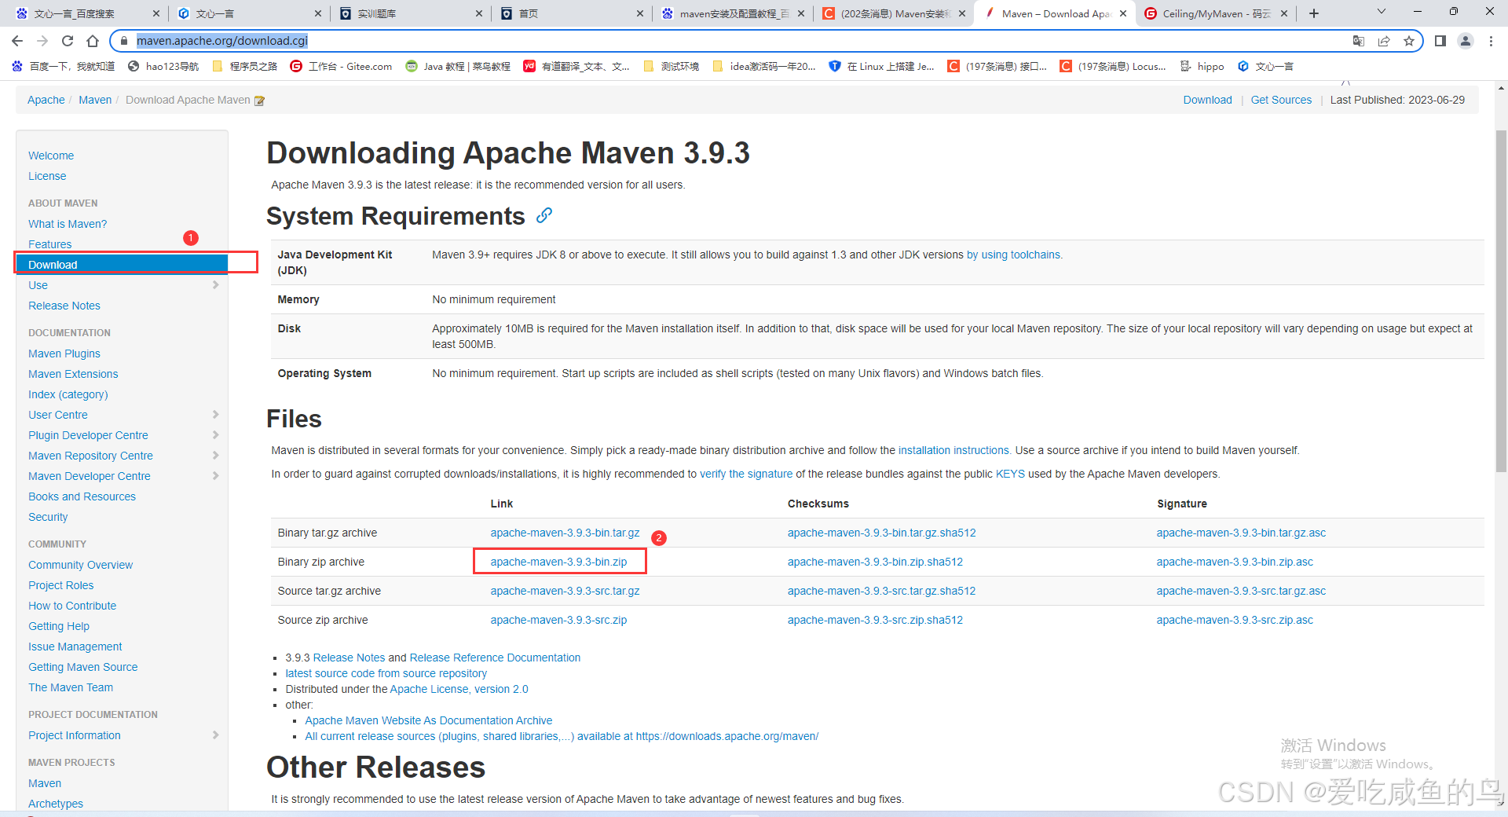
Task: Download apache-maven-3.9.3-bin.tar.gz
Action: tap(565, 533)
